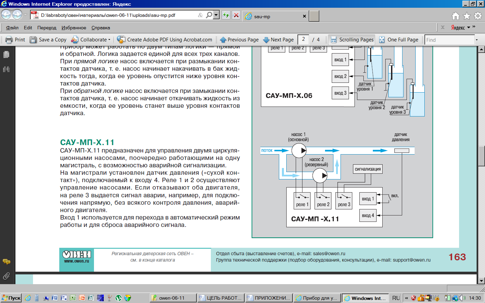Open the Edit menu

(x=28, y=28)
